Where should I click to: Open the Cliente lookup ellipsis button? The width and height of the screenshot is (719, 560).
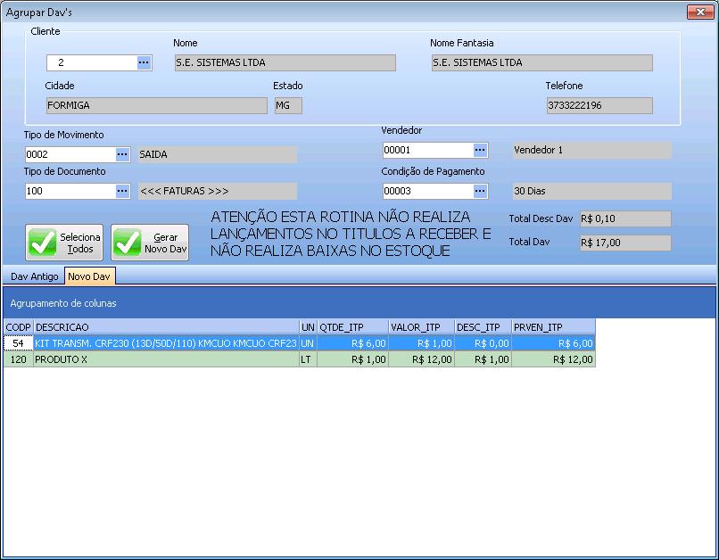[x=144, y=62]
